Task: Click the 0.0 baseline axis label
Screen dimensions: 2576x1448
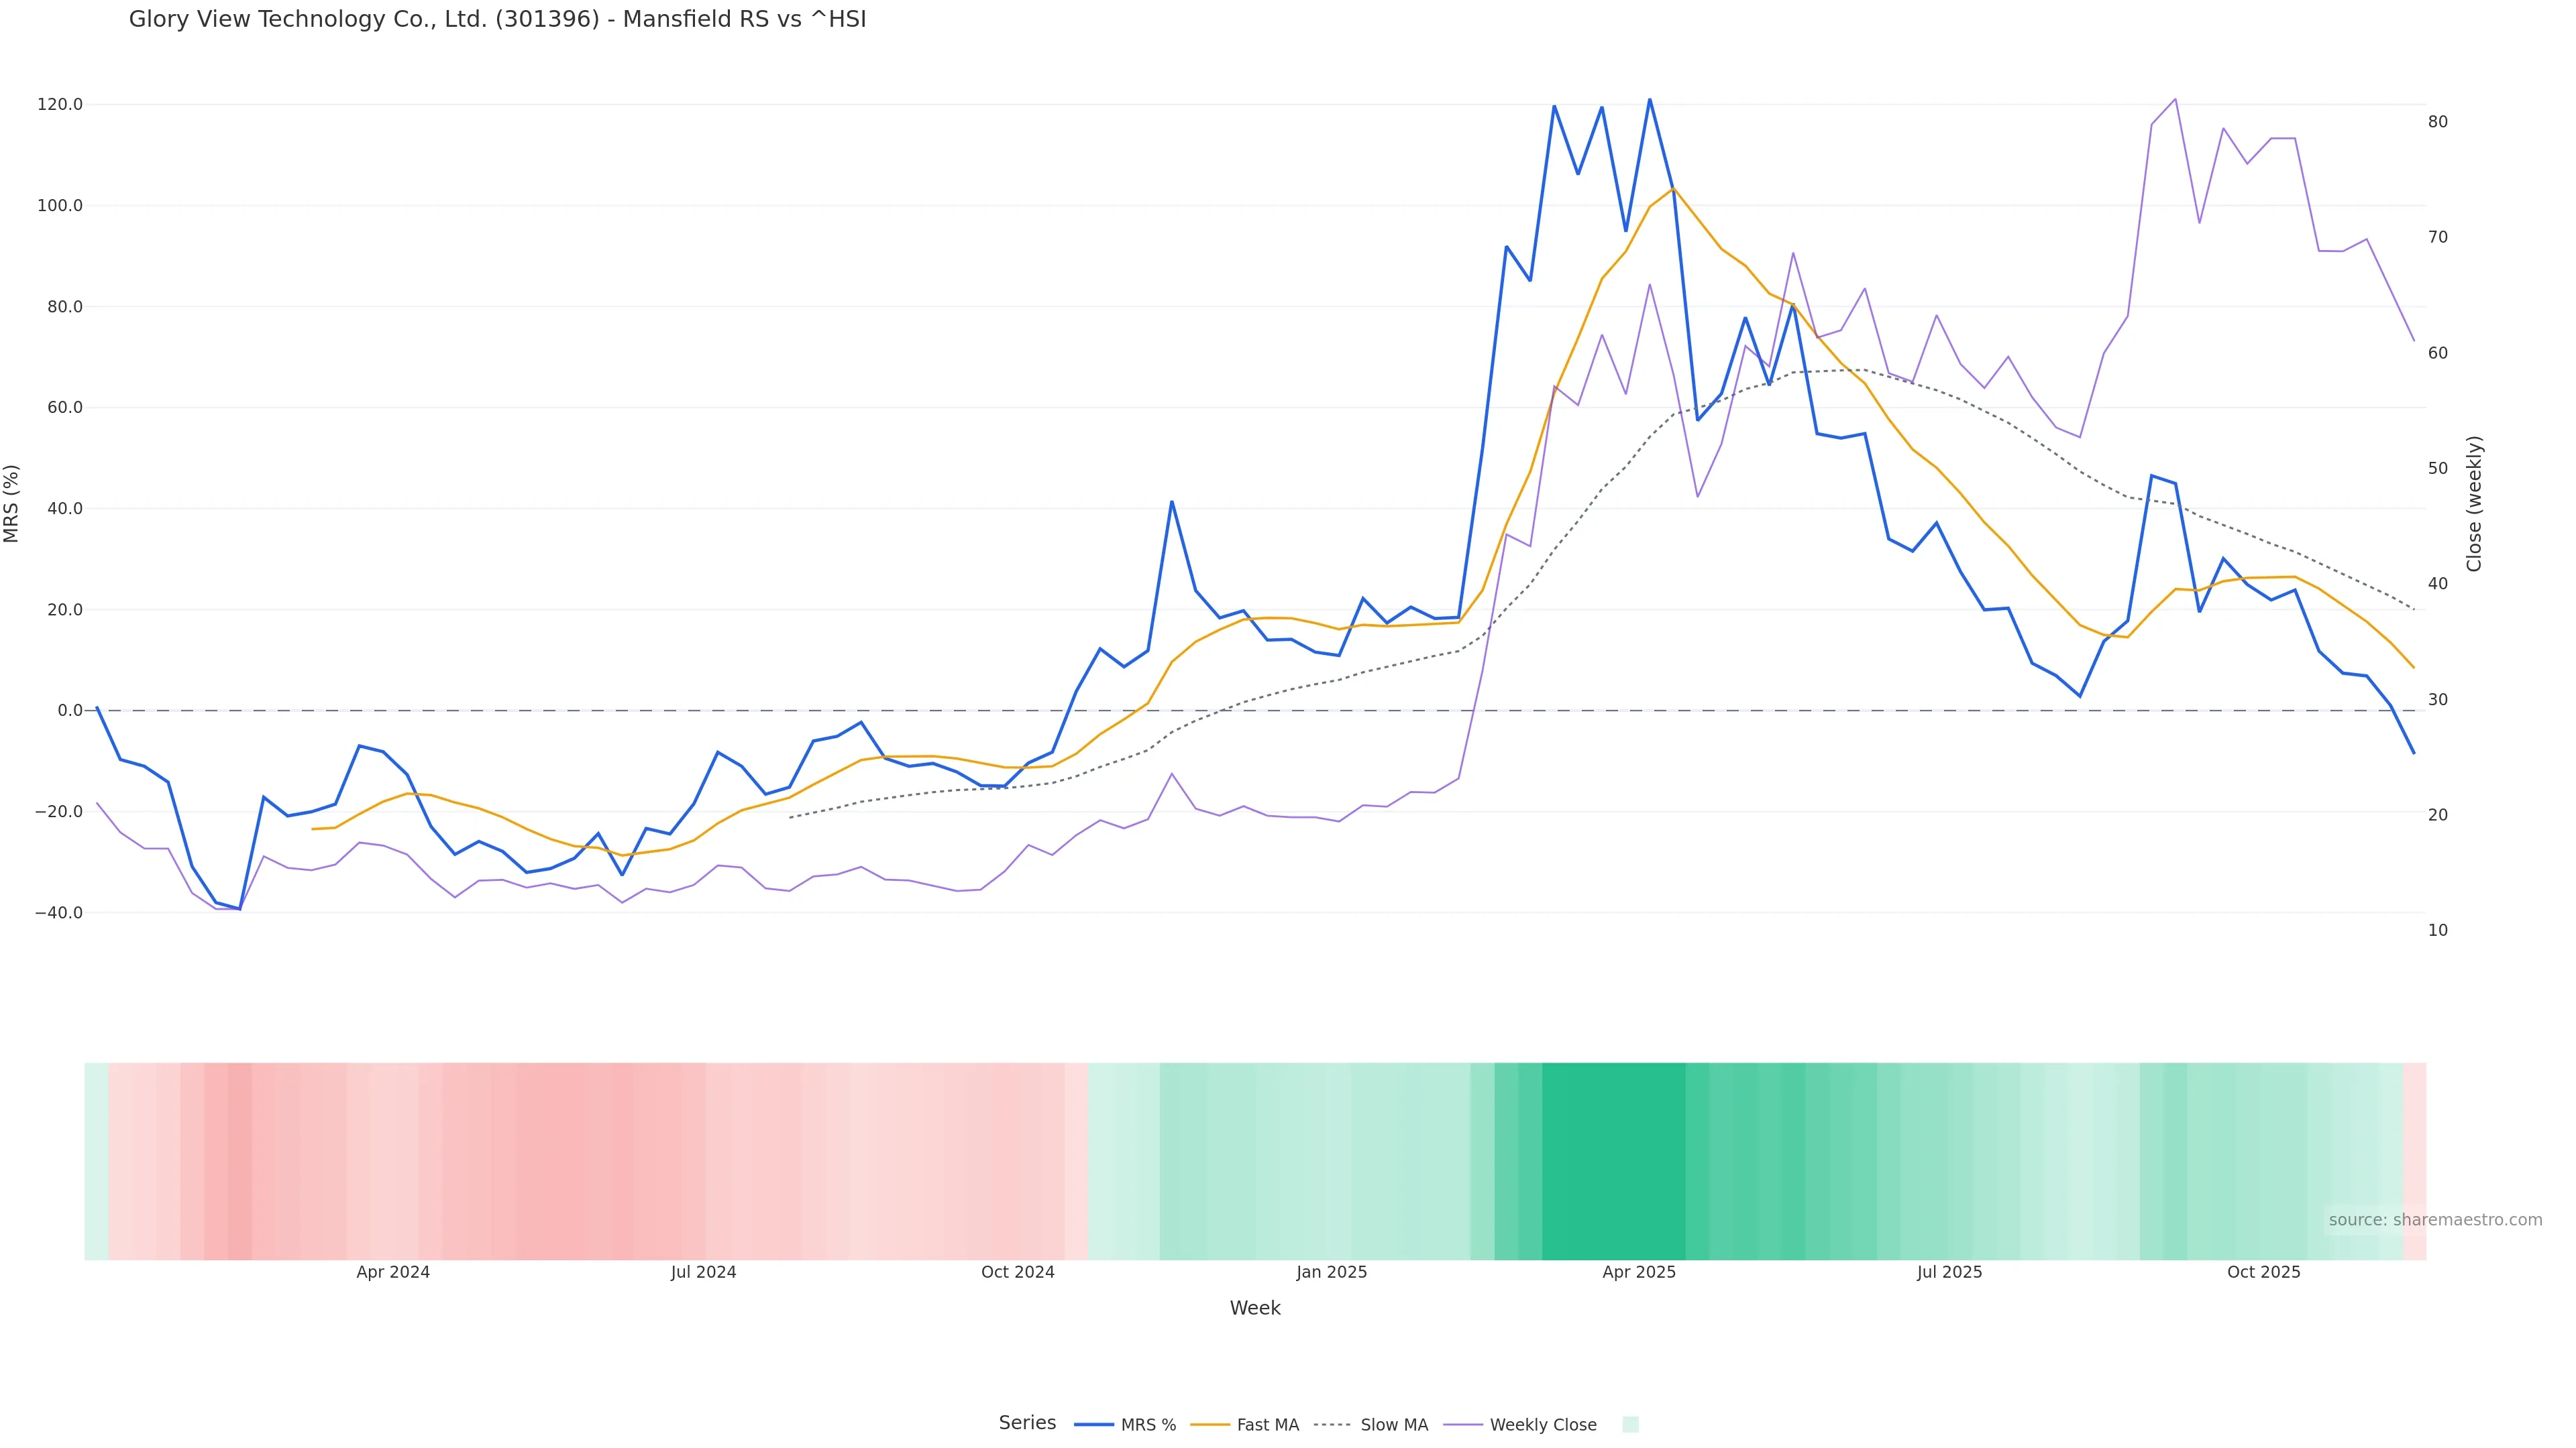Action: (x=70, y=711)
